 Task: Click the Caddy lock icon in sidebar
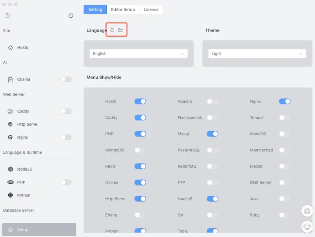tap(10, 111)
